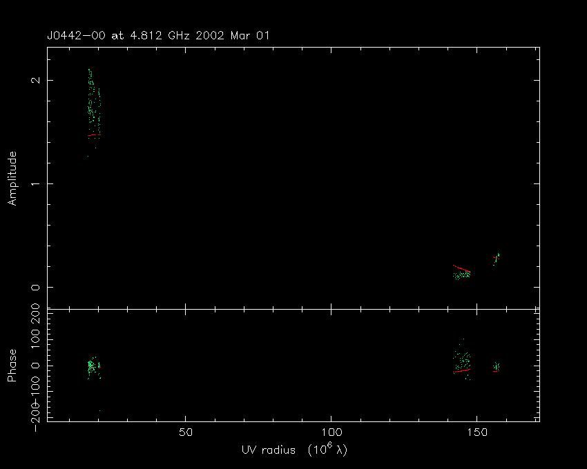Click the phase tick label 100
Image resolution: width=587 pixels, height=469 pixels.
pos(35,340)
